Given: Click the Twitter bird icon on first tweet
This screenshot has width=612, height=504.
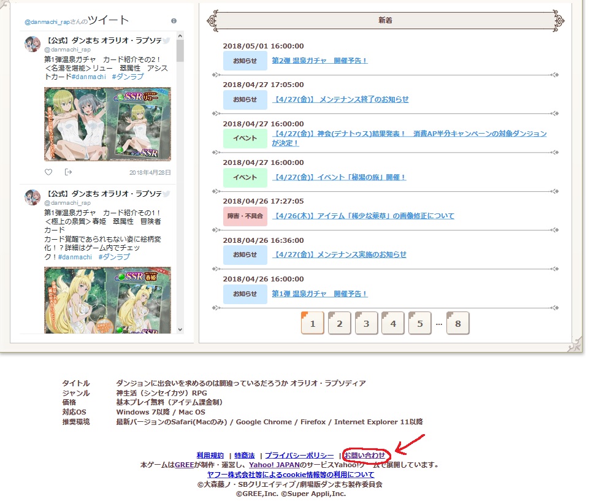Looking at the screenshot, I should (x=166, y=40).
